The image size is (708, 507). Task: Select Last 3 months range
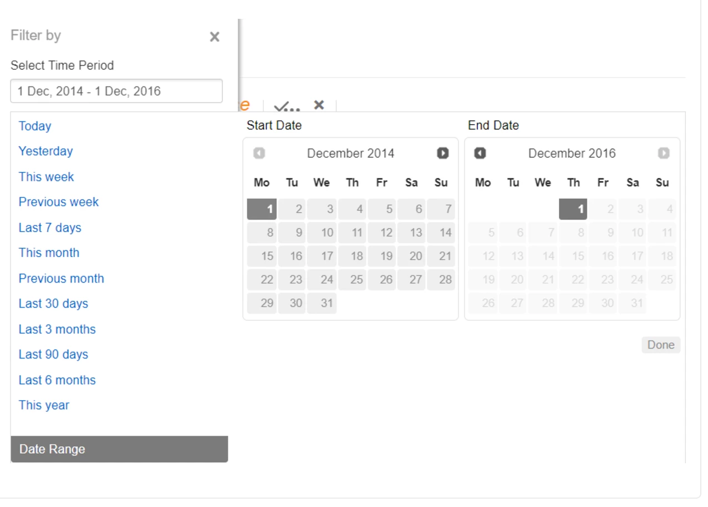pos(57,329)
